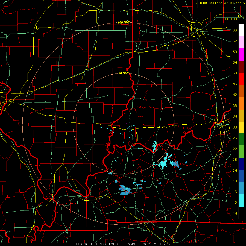Image resolution: width=246 pixels, height=246 pixels.
Task: Click the '[K FT]' units label
Action: point(231,19)
